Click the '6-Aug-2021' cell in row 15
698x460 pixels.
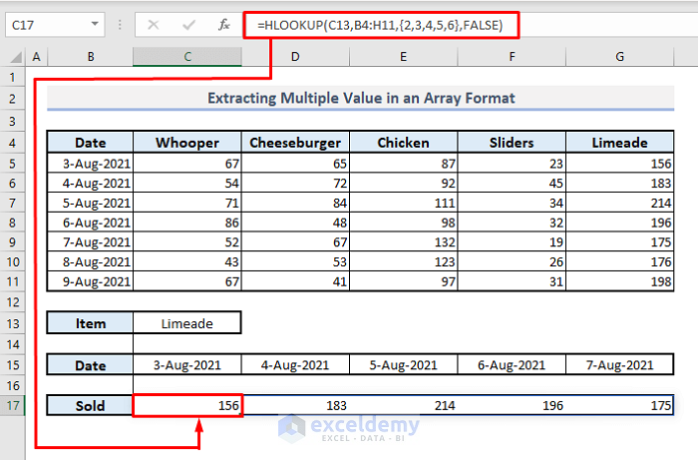click(x=512, y=365)
